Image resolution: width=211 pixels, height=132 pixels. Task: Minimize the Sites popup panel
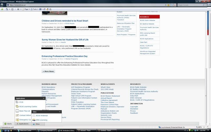point(60,112)
